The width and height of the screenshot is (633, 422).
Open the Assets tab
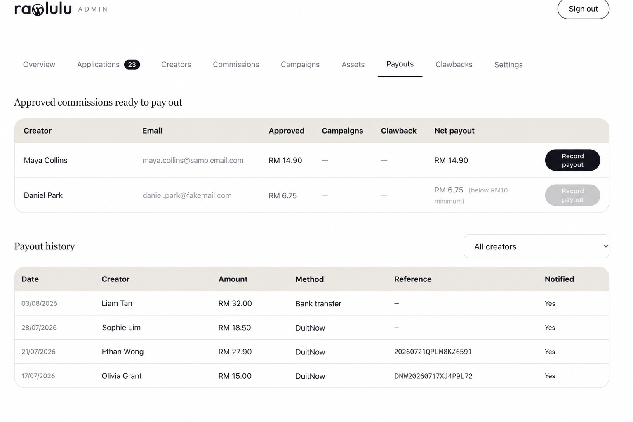353,64
